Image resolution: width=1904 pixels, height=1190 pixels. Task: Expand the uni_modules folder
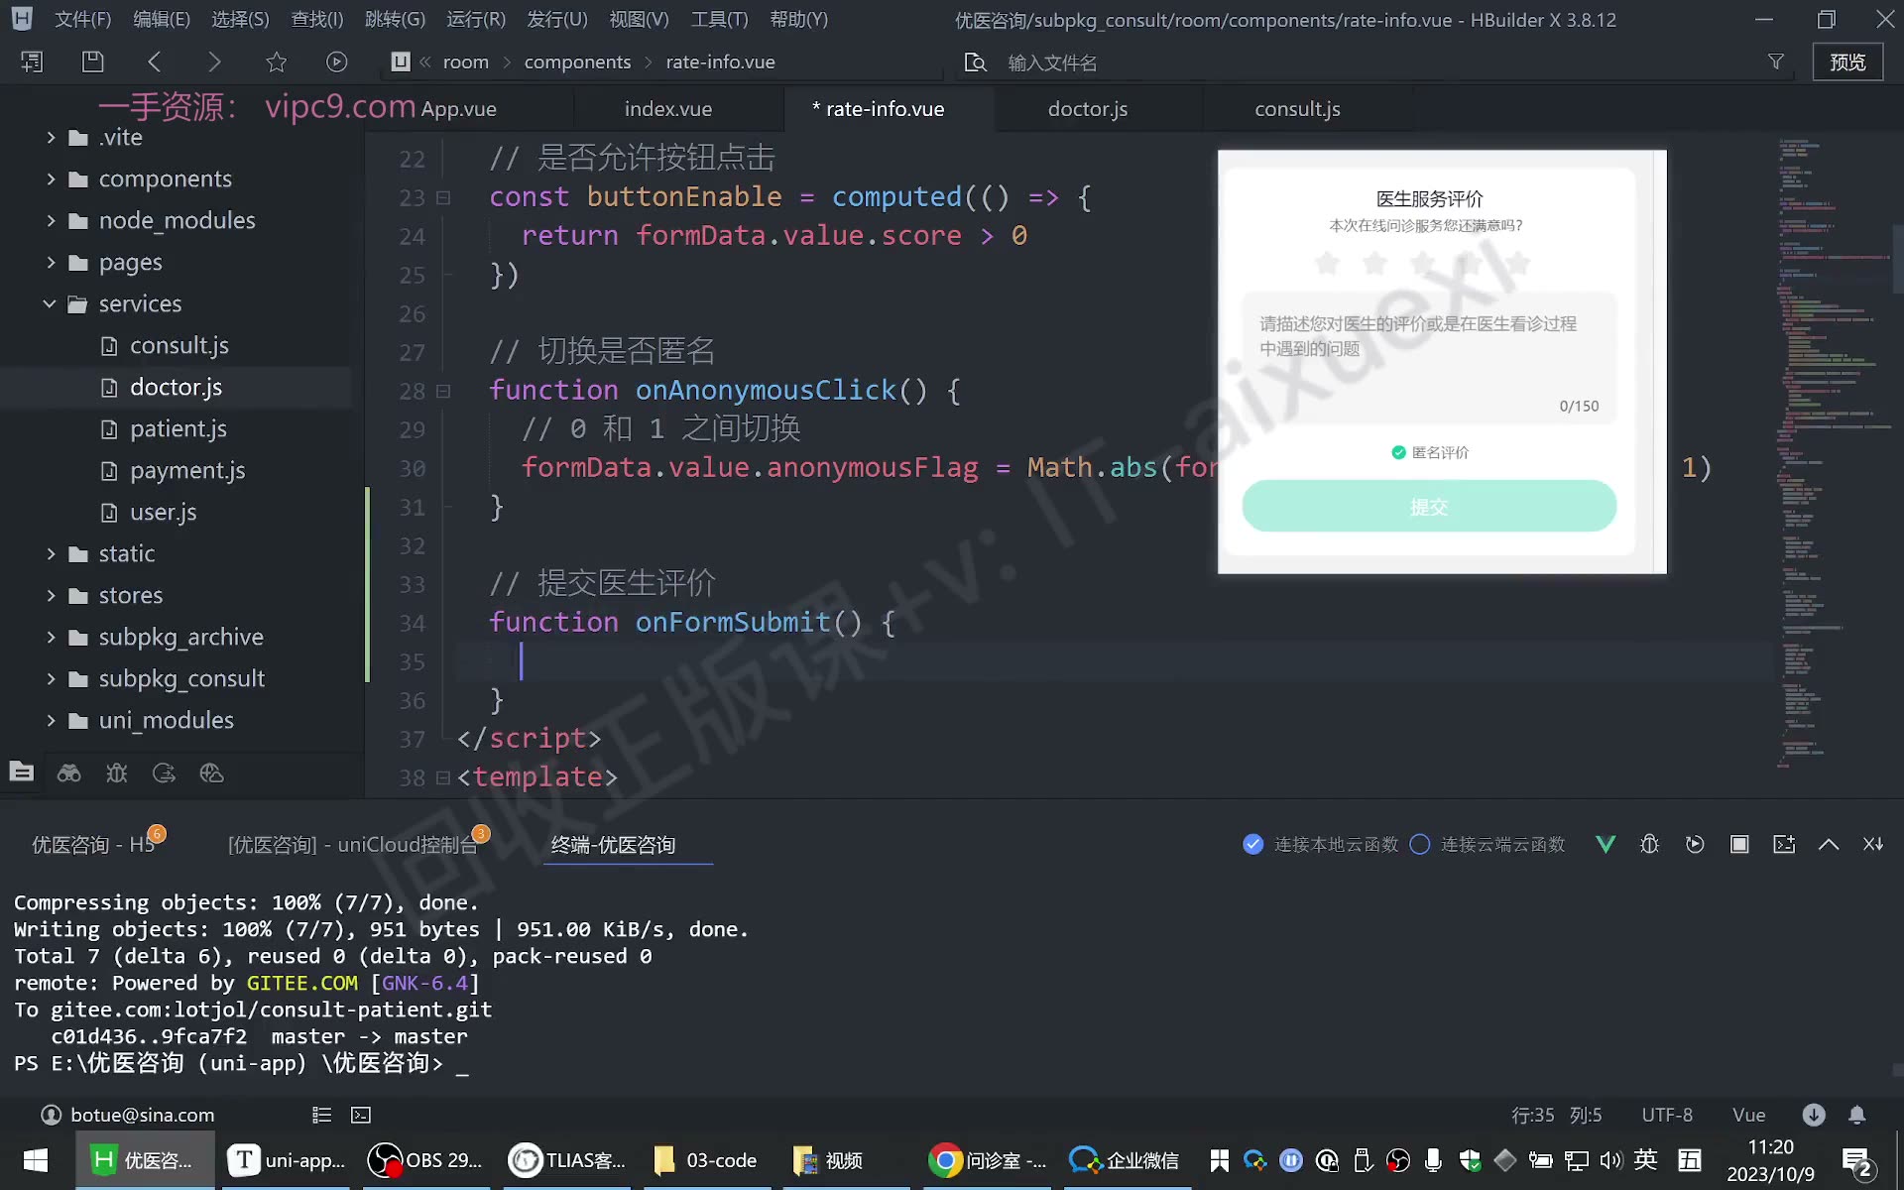tap(51, 720)
